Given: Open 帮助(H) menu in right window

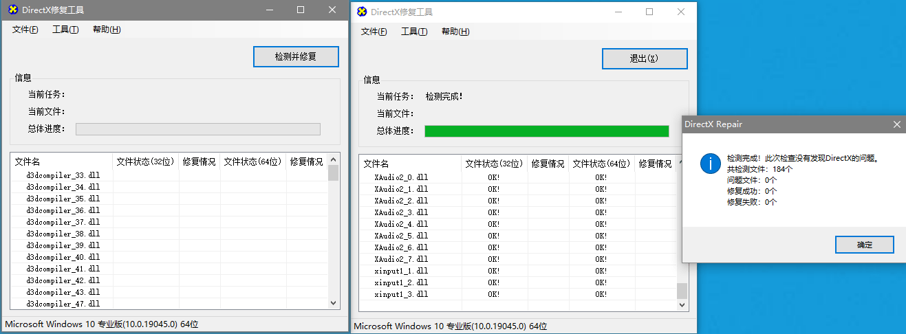Looking at the screenshot, I should tap(455, 32).
